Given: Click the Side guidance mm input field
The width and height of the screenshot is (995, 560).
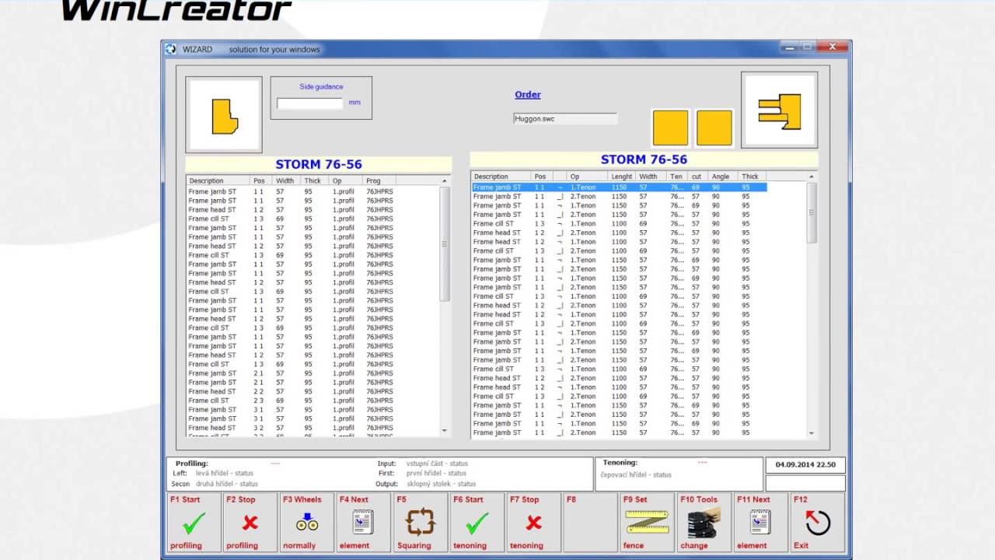Looking at the screenshot, I should (309, 103).
